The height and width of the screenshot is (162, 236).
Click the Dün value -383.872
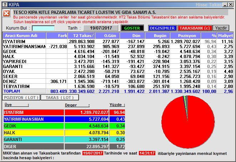click(x=135, y=82)
